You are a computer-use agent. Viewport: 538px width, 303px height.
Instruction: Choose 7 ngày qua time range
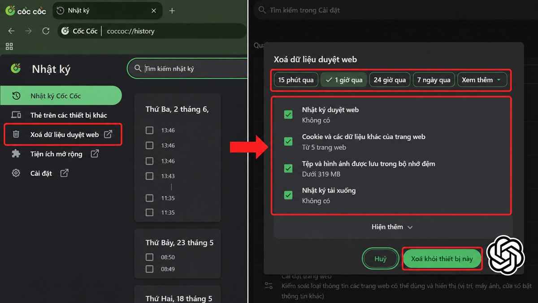point(434,80)
